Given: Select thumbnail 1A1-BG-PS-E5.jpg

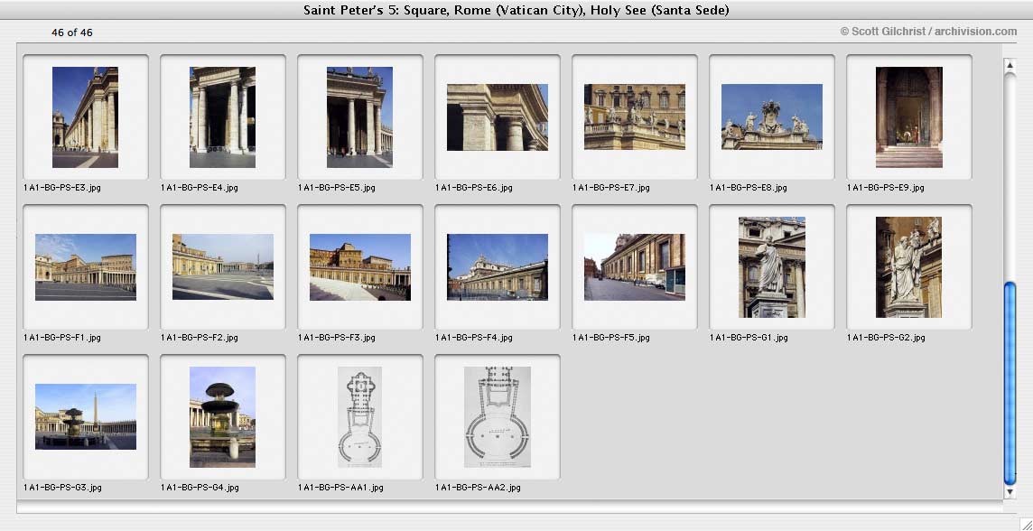Looking at the screenshot, I should (359, 117).
